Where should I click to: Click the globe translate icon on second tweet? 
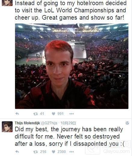click(x=127, y=123)
